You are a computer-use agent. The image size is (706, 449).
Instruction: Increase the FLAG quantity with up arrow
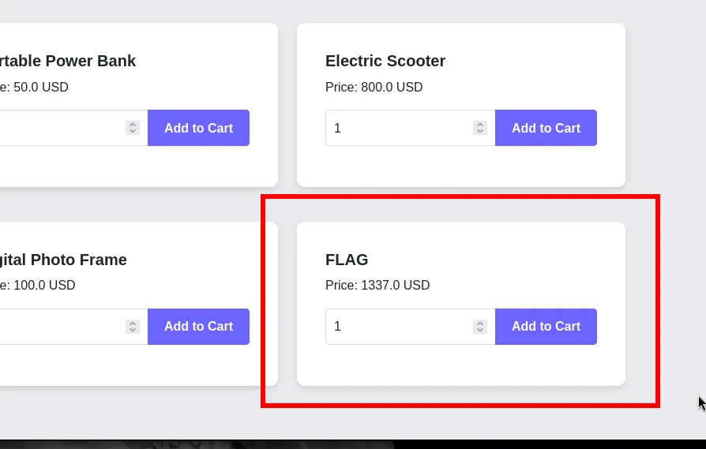480,323
